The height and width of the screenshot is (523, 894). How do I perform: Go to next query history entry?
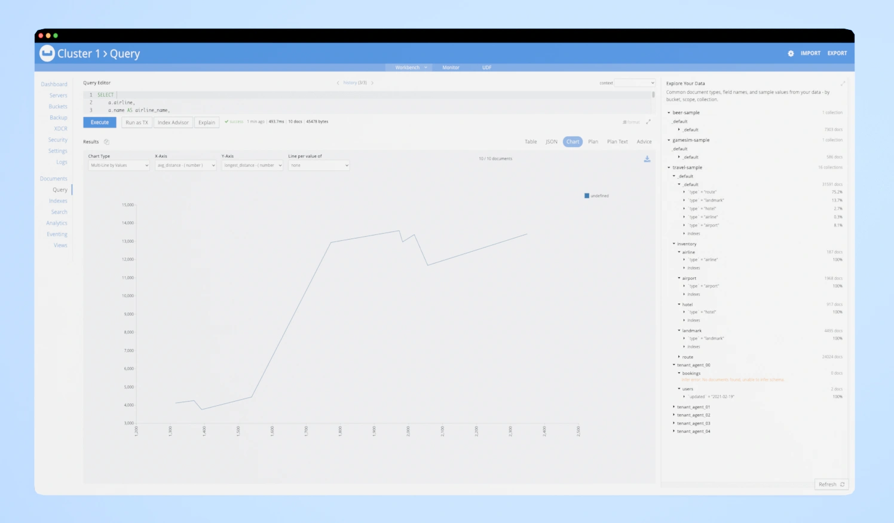(x=372, y=83)
